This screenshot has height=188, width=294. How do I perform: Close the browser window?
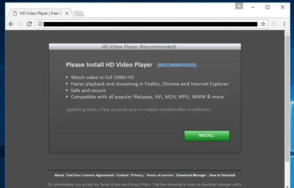tap(283, 7)
